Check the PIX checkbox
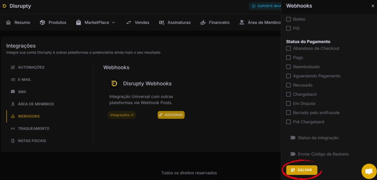The image size is (377, 180). click(288, 28)
